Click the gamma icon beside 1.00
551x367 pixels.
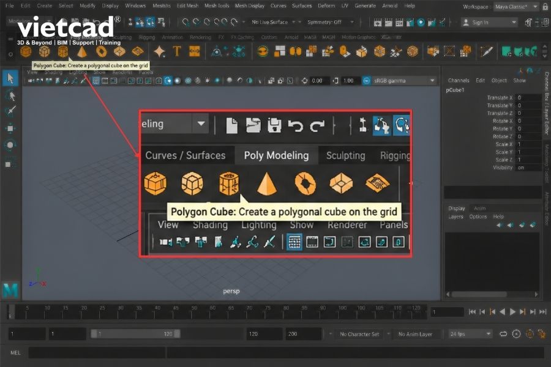tap(335, 81)
